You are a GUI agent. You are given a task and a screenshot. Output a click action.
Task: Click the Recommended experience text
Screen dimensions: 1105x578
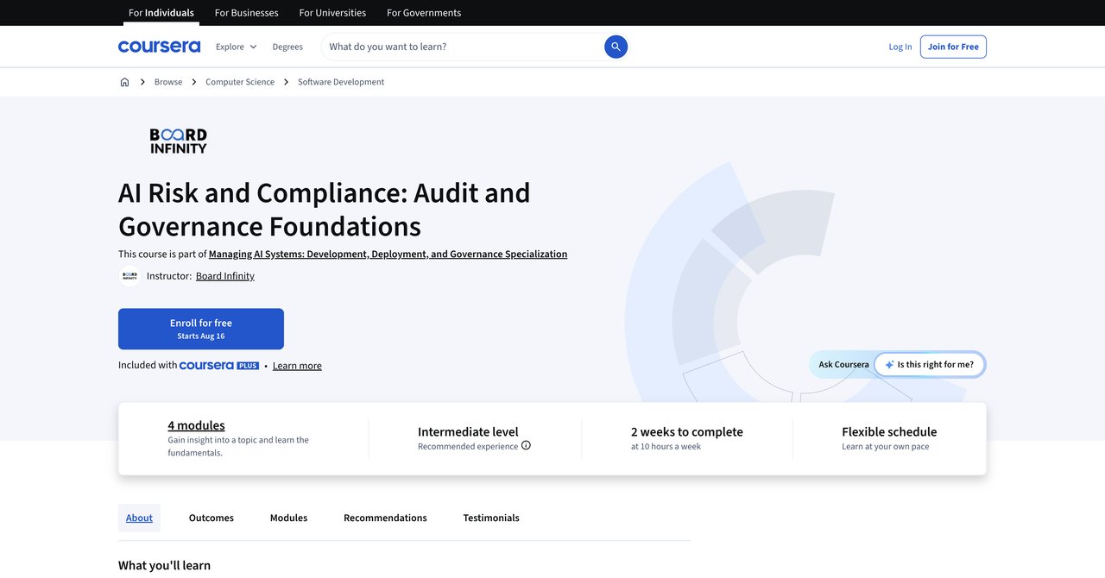point(468,446)
